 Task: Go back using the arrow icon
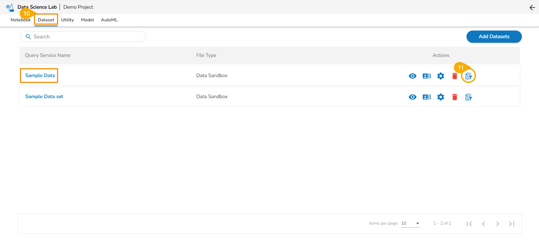[532, 8]
